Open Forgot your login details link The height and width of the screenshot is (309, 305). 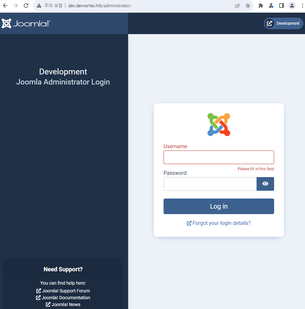click(219, 223)
